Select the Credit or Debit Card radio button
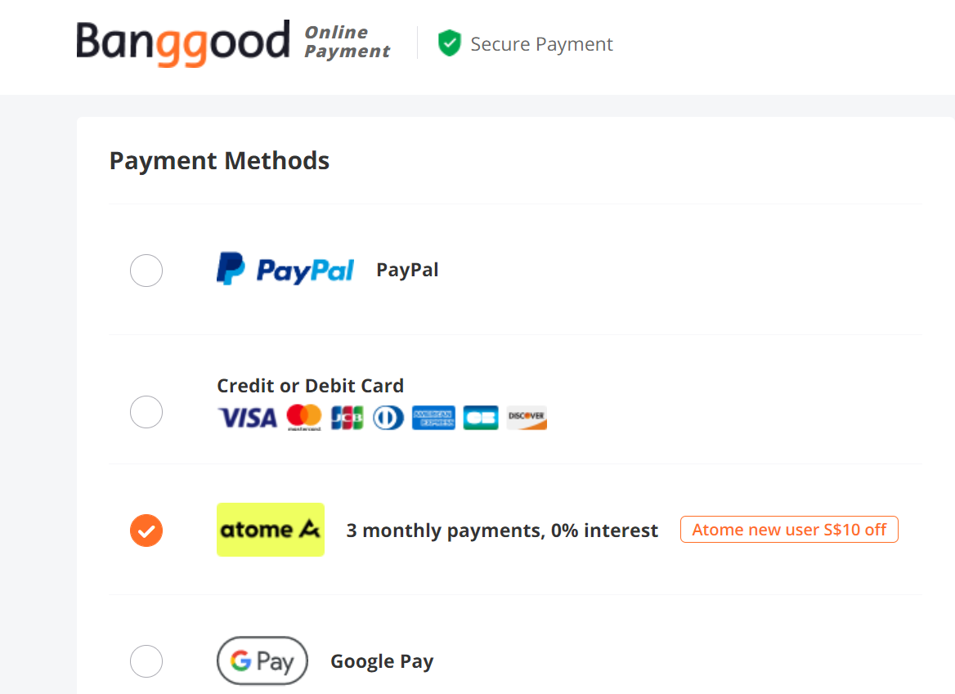The height and width of the screenshot is (694, 955). [146, 412]
